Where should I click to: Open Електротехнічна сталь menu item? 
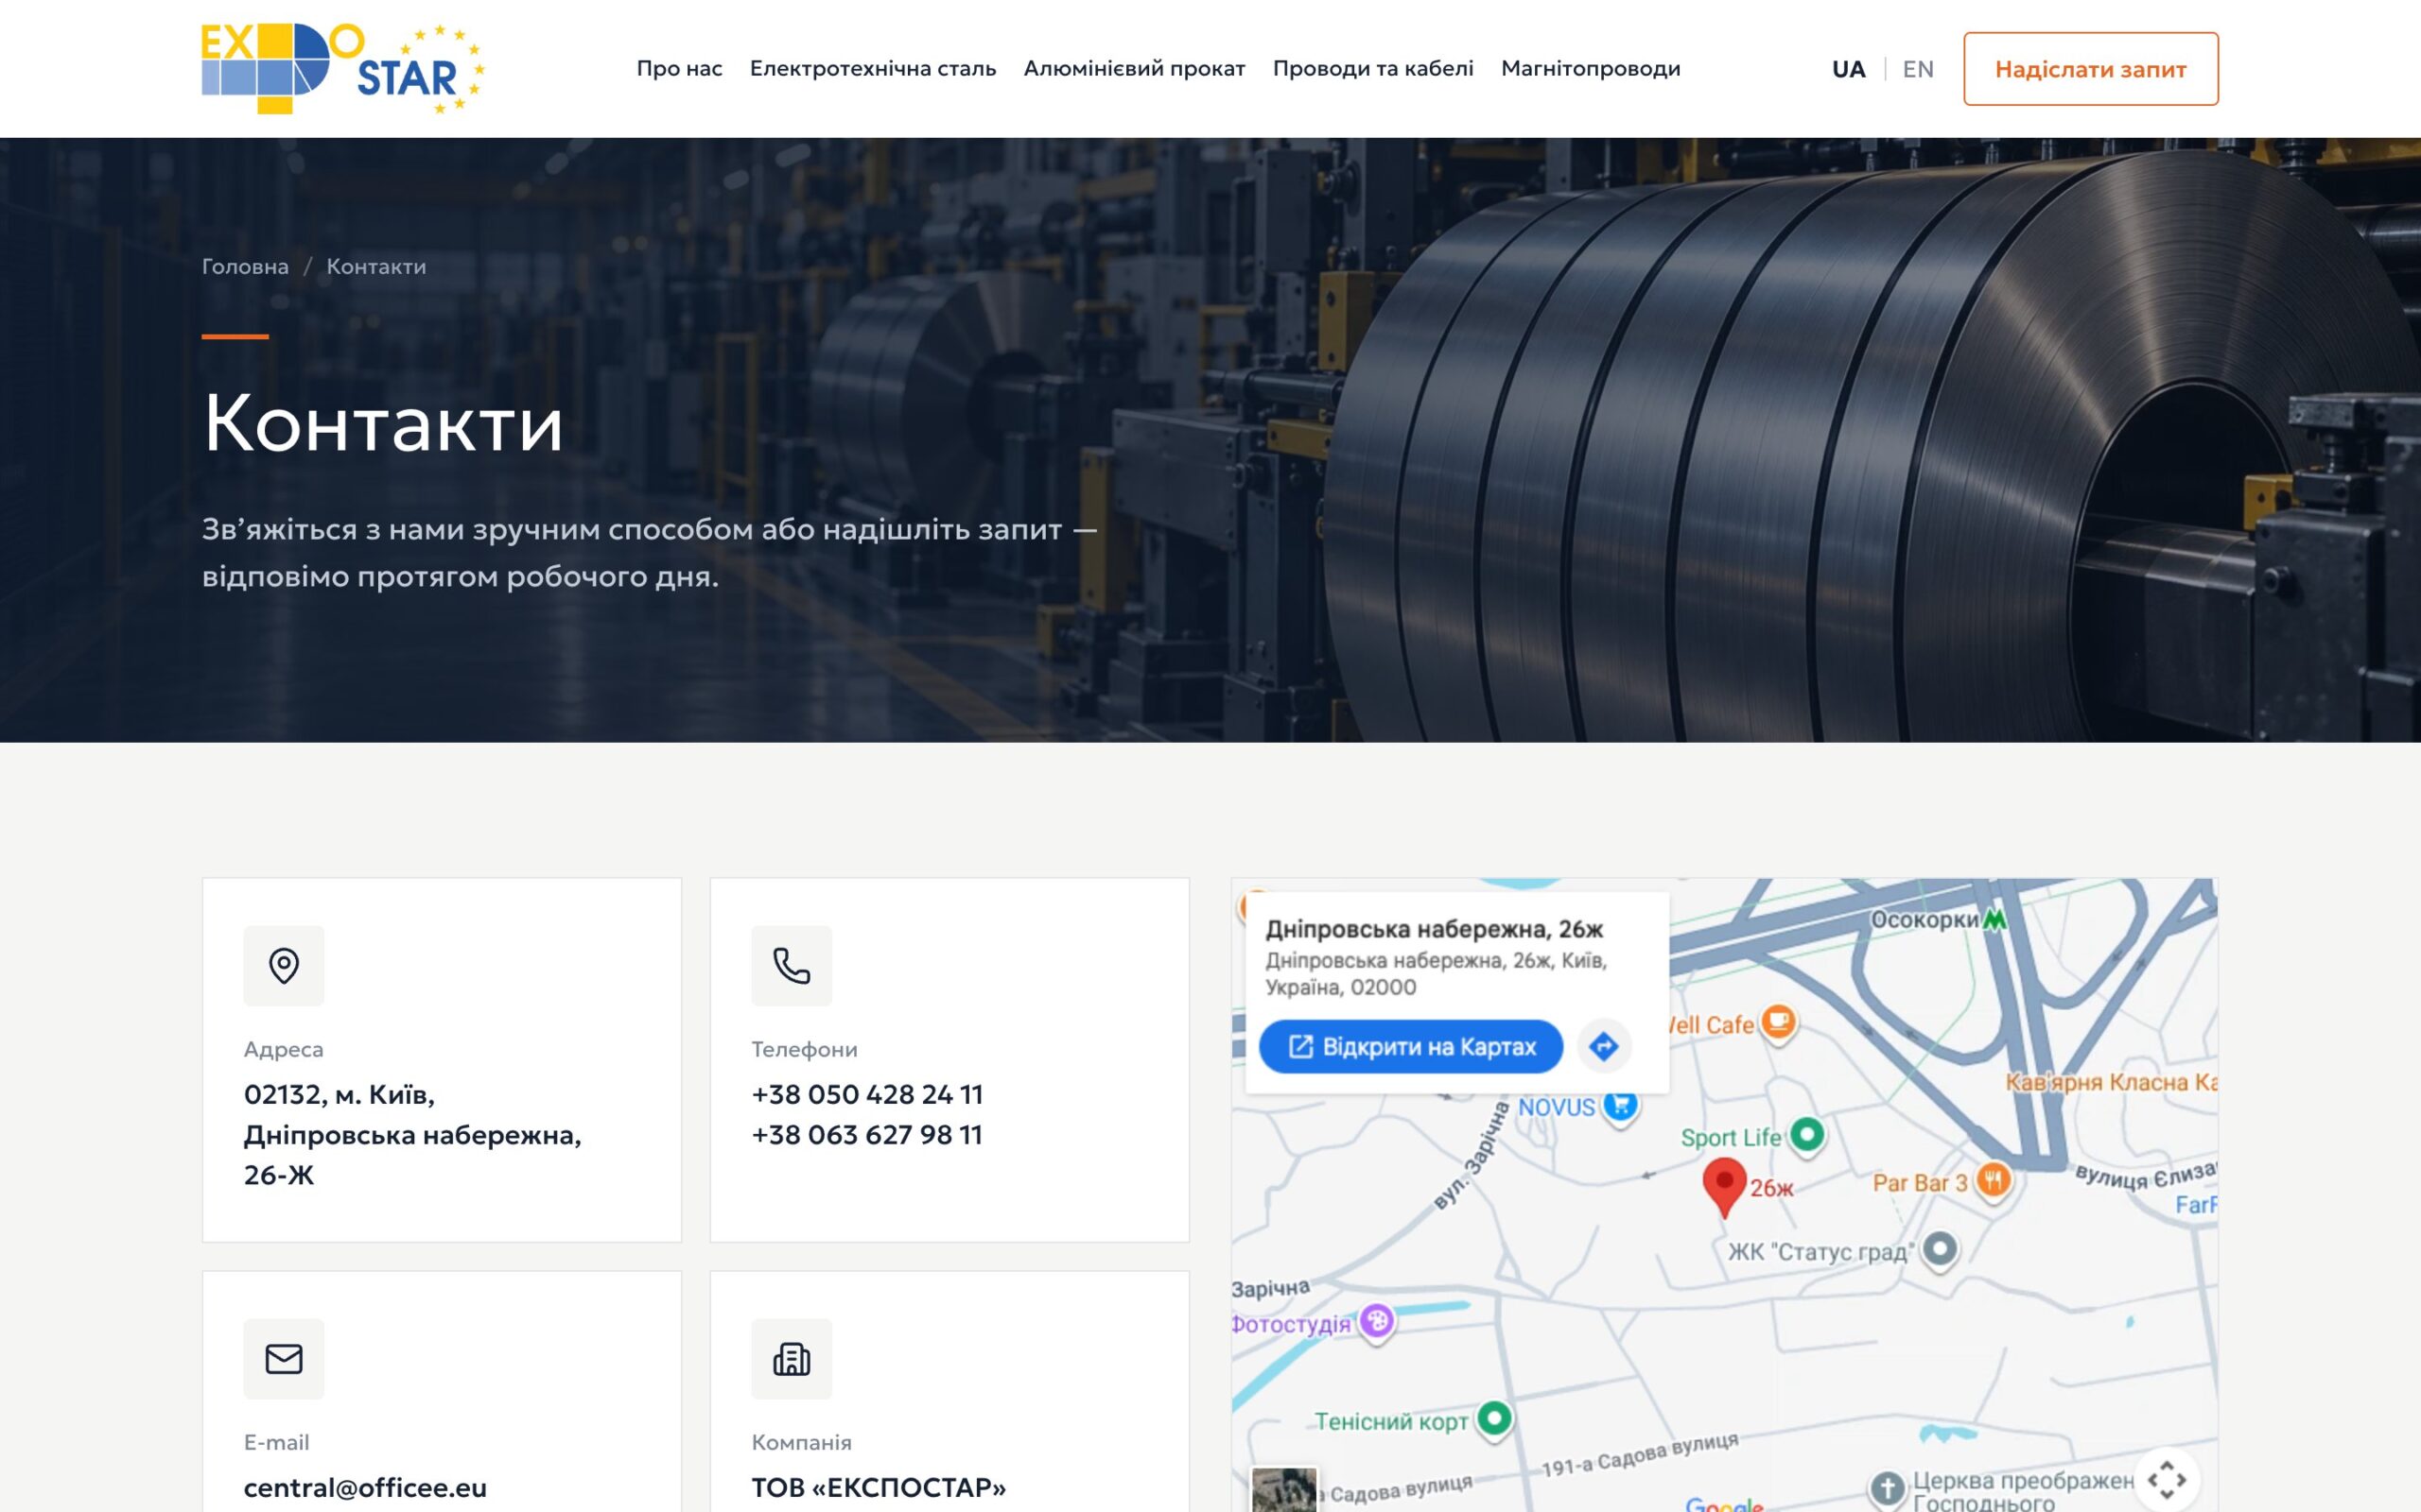pos(872,68)
